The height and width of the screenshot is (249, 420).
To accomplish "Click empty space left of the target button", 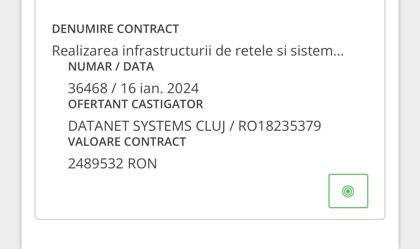I will (x=215, y=192).
